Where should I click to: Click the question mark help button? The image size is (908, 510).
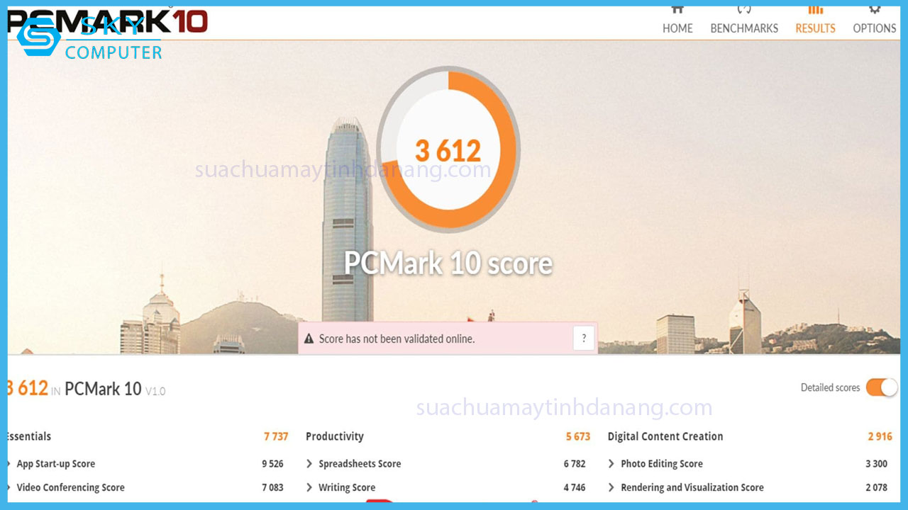click(x=583, y=338)
